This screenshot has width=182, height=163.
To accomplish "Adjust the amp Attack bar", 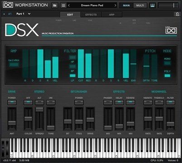I will click(25, 63).
